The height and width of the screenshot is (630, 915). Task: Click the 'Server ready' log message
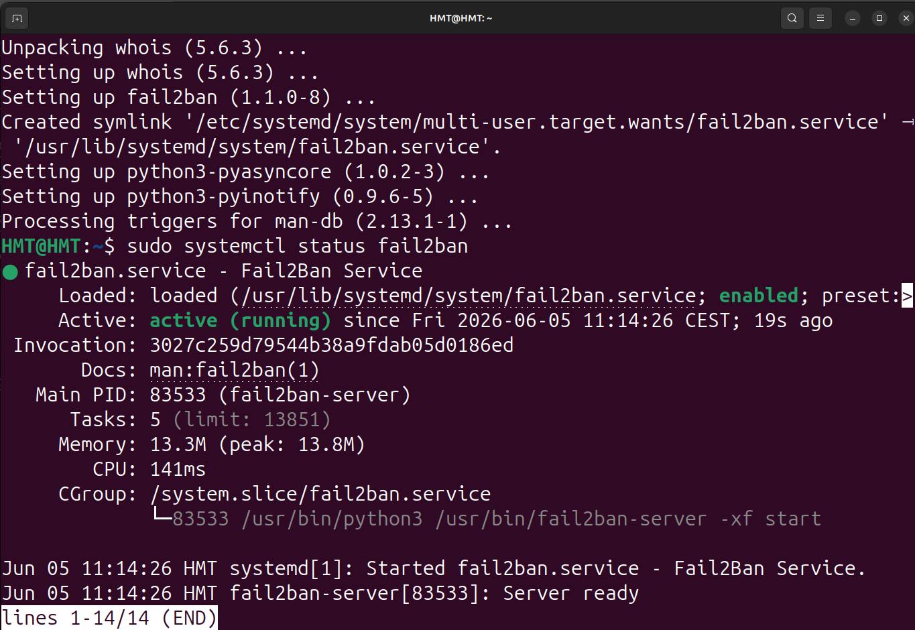[x=571, y=593]
